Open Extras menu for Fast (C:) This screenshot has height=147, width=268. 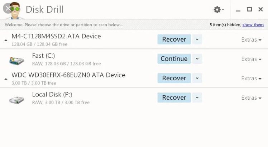251,59
